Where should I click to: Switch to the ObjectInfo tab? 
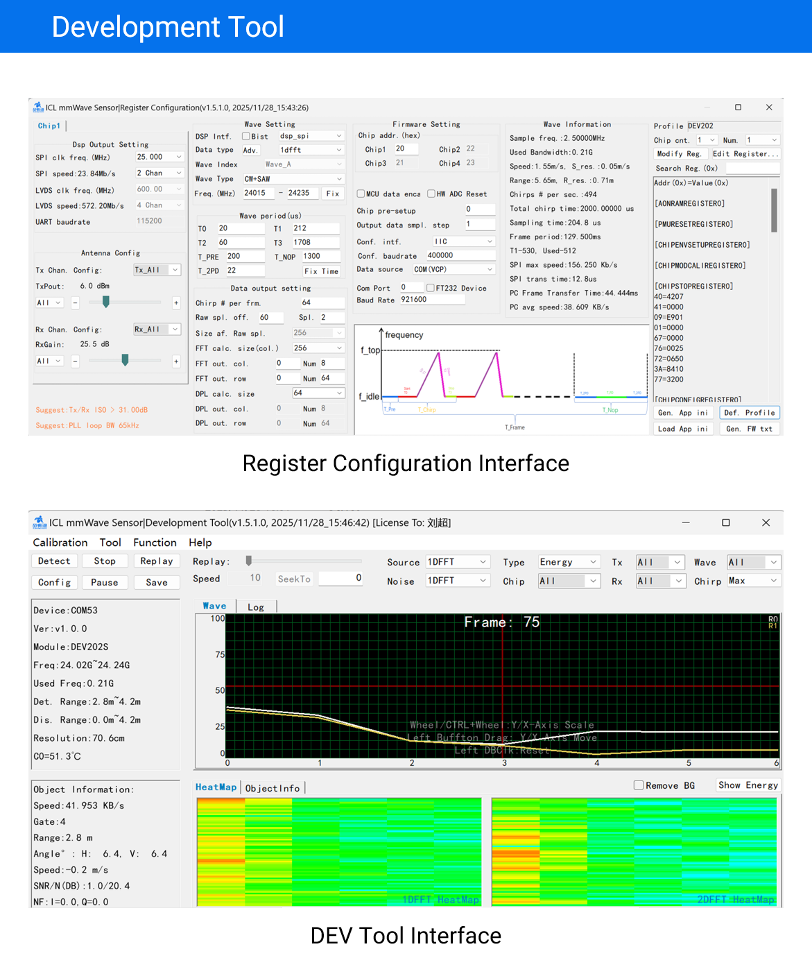point(273,788)
